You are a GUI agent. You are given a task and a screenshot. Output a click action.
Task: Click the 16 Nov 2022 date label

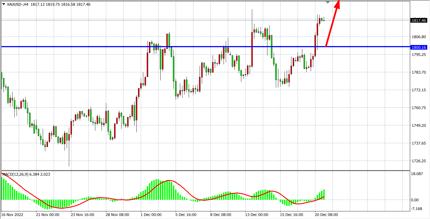point(12,215)
